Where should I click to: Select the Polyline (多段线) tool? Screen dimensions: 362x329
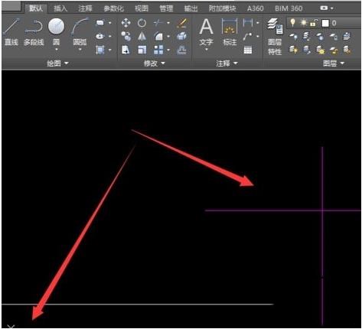click(34, 32)
